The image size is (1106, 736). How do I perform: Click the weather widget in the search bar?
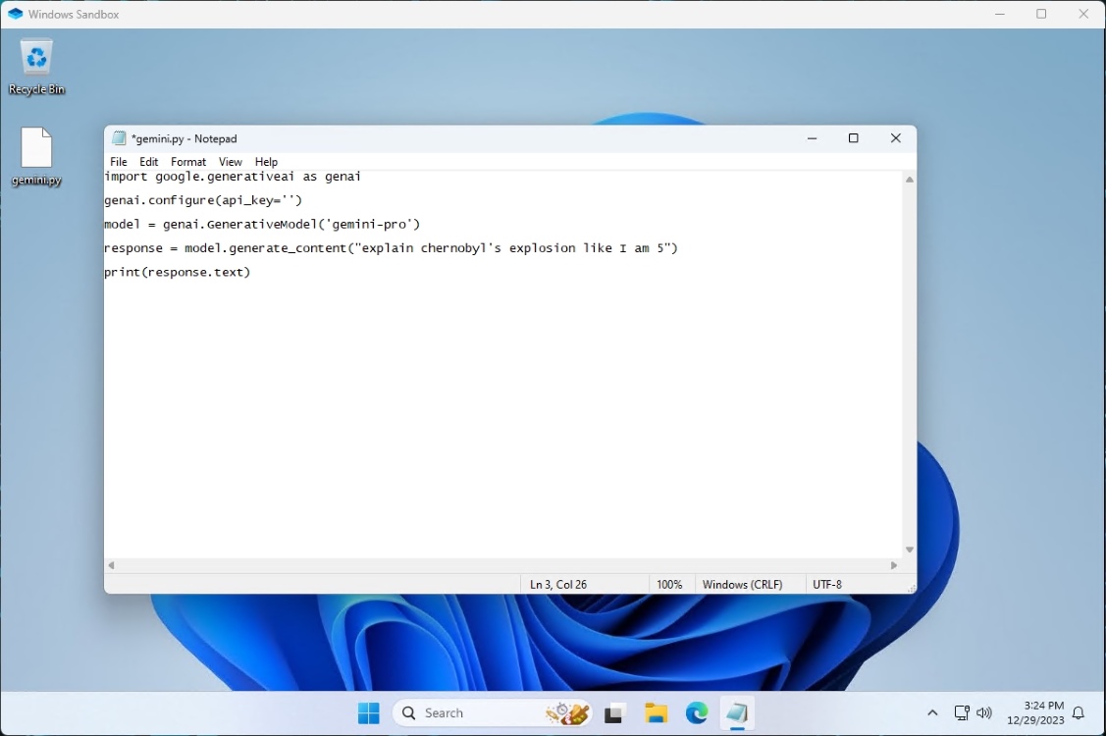[x=567, y=712]
